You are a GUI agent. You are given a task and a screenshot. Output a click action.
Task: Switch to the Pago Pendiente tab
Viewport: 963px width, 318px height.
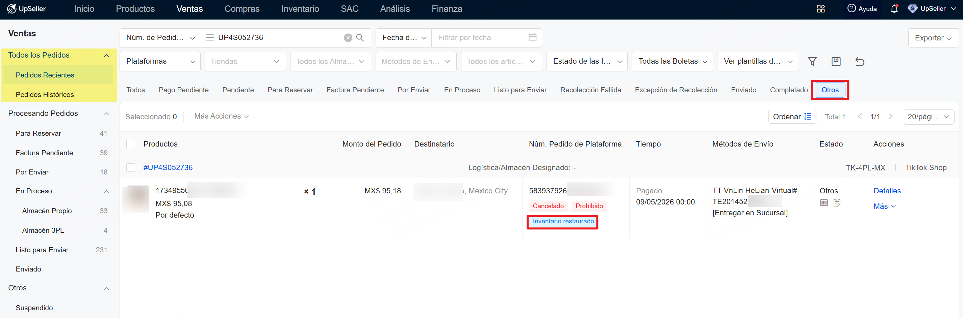183,90
